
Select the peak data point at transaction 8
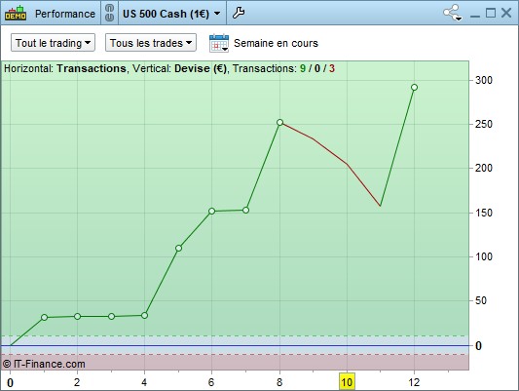(279, 122)
